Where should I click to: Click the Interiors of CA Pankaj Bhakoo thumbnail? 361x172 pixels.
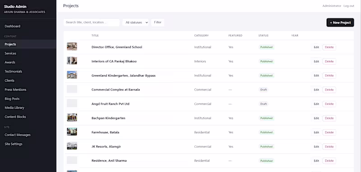pos(72,61)
